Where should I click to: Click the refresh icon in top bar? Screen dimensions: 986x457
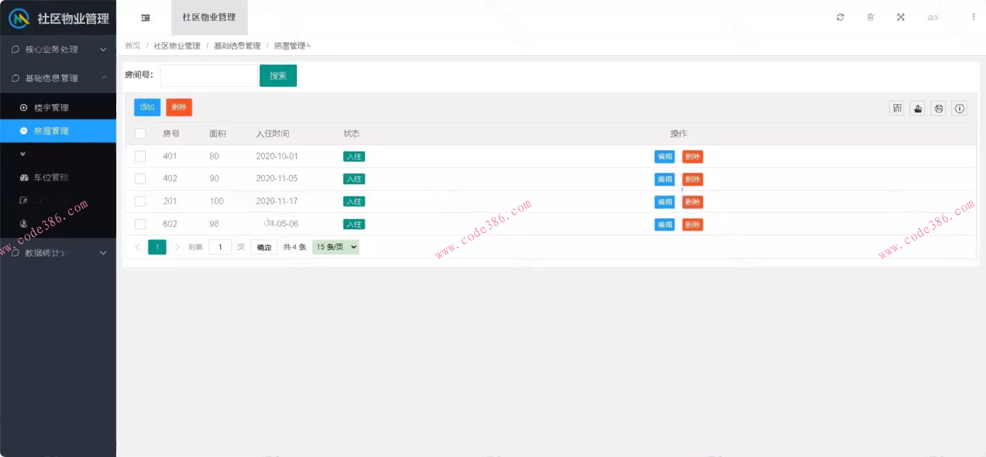pyautogui.click(x=840, y=17)
